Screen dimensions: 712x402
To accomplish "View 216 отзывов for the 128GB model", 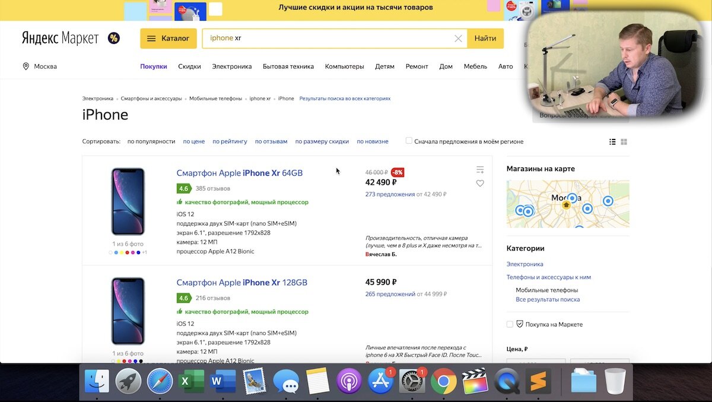I will pos(213,298).
